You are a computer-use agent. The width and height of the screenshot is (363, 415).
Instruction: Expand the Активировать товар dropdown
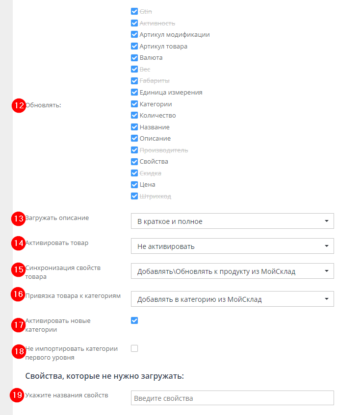[x=232, y=246]
